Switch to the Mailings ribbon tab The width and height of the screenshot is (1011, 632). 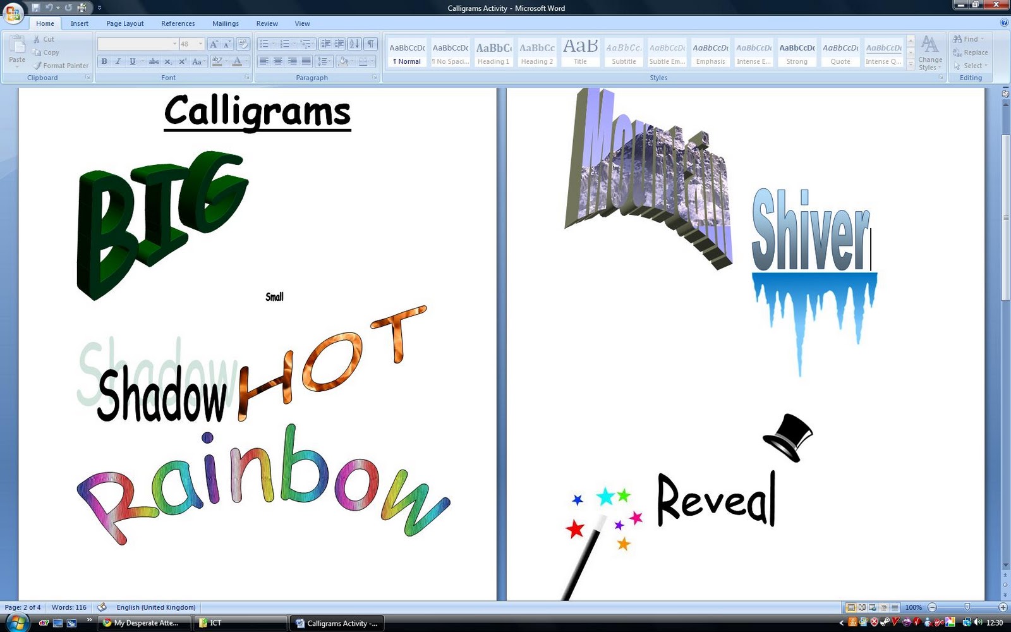(x=225, y=23)
